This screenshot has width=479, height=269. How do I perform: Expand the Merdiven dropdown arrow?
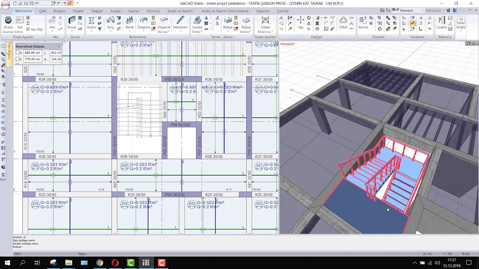pyautogui.click(x=180, y=32)
